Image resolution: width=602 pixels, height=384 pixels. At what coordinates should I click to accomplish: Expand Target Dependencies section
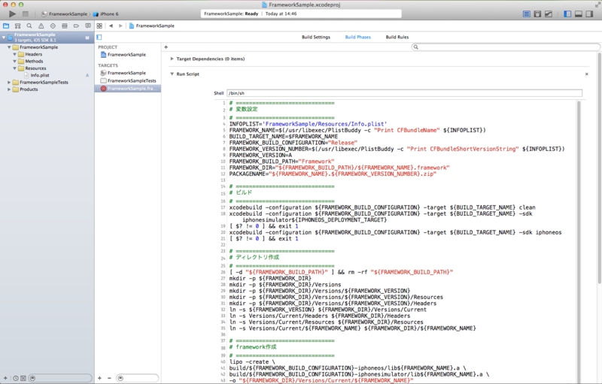[172, 59]
